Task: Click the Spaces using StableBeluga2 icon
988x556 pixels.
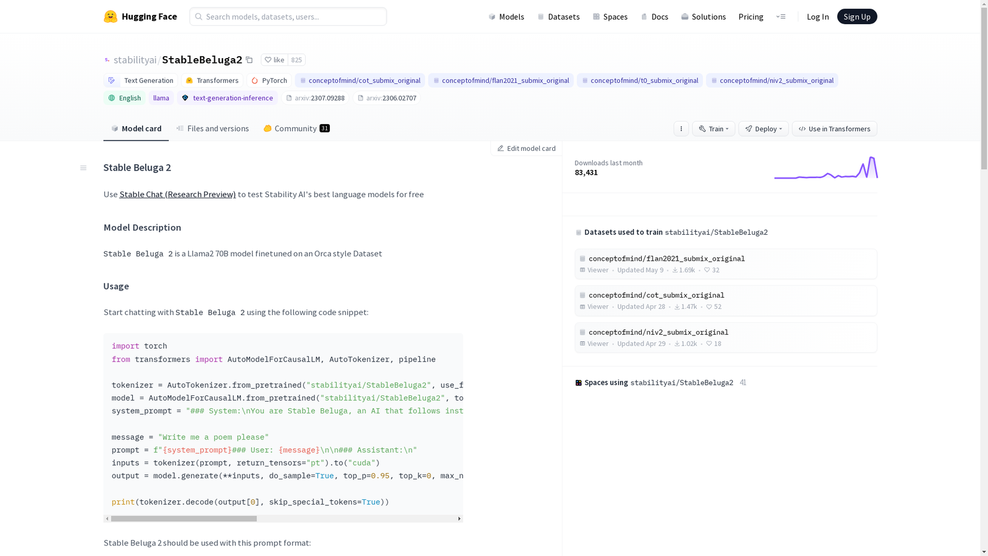Action: point(579,383)
